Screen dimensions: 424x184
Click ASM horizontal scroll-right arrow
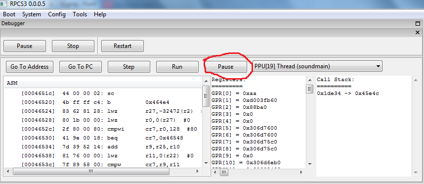[198, 171]
